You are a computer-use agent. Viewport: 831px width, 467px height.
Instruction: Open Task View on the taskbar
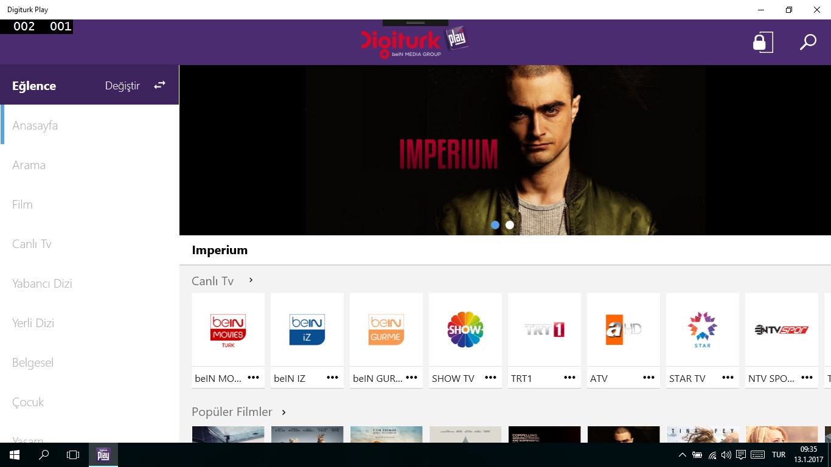tap(73, 455)
